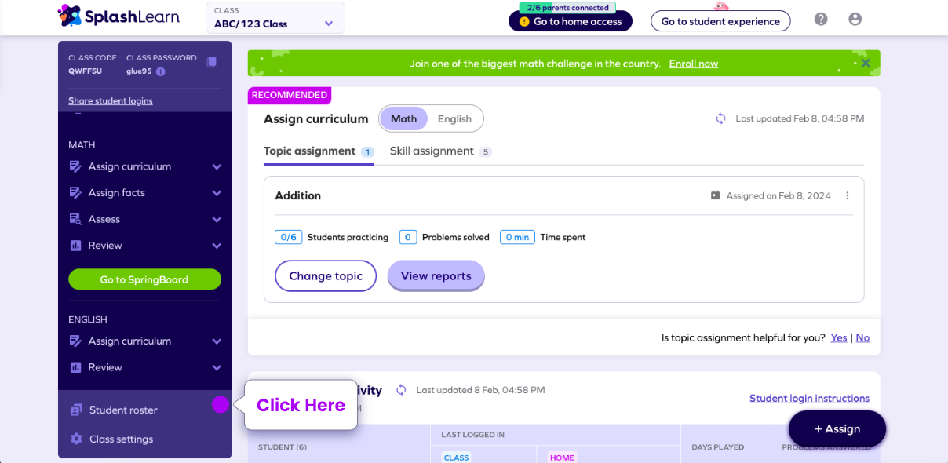Open the three-dot menu on the Addition card

tap(847, 195)
